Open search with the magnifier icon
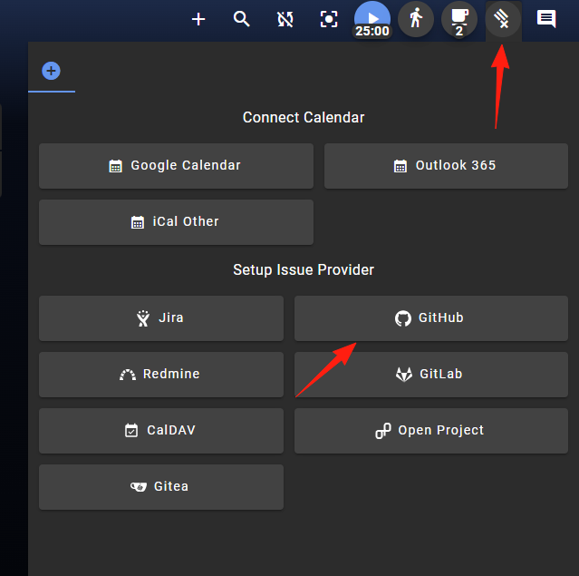 [242, 19]
